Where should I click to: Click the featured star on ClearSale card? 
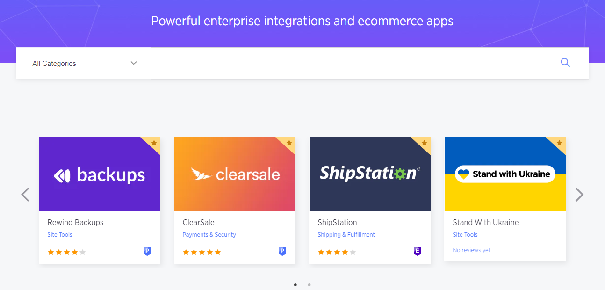289,143
